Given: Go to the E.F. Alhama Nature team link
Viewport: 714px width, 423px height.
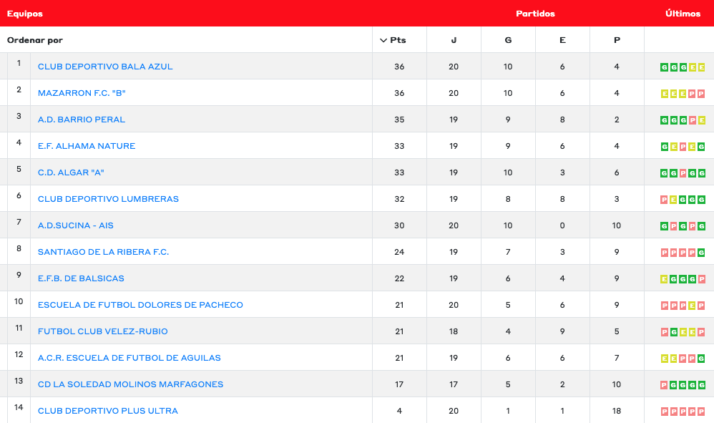Looking at the screenshot, I should coord(87,146).
